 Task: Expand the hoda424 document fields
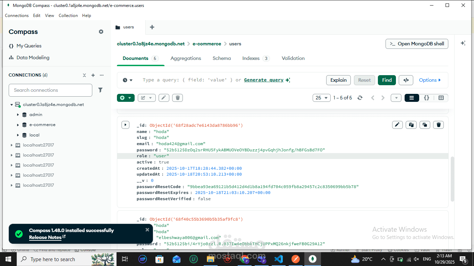click(x=125, y=125)
